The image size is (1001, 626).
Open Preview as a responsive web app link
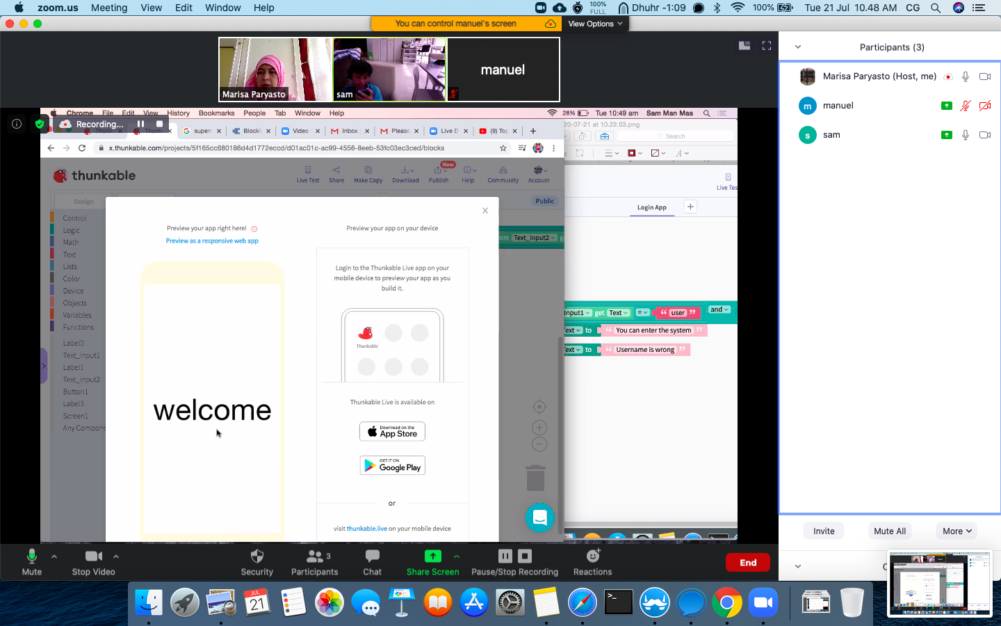pos(212,241)
